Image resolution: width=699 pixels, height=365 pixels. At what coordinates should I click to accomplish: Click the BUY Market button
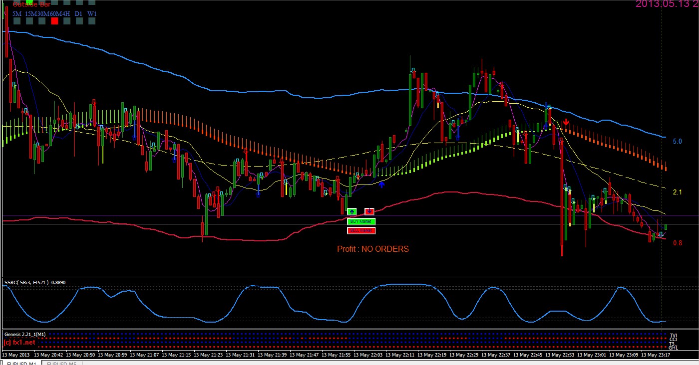(x=361, y=221)
